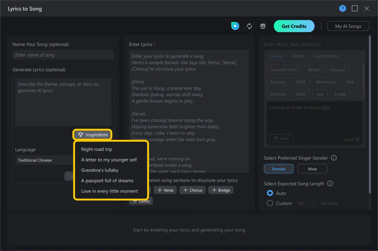Add a Bridge section tag

point(221,190)
